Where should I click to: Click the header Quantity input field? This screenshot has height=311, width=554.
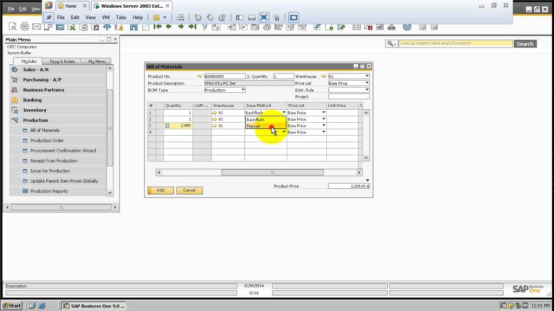[283, 76]
